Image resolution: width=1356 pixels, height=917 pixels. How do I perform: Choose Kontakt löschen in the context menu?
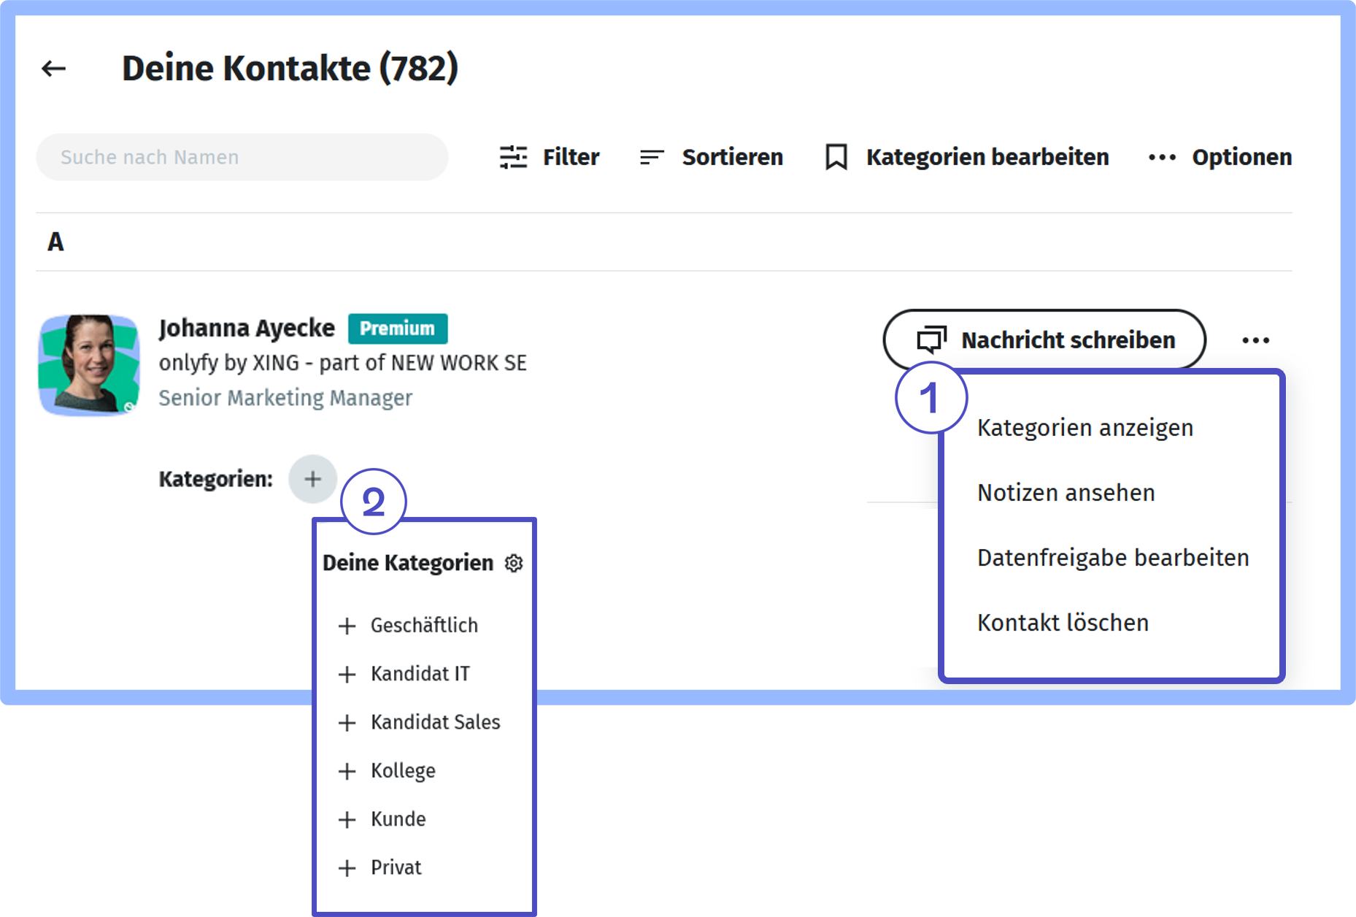click(1063, 623)
